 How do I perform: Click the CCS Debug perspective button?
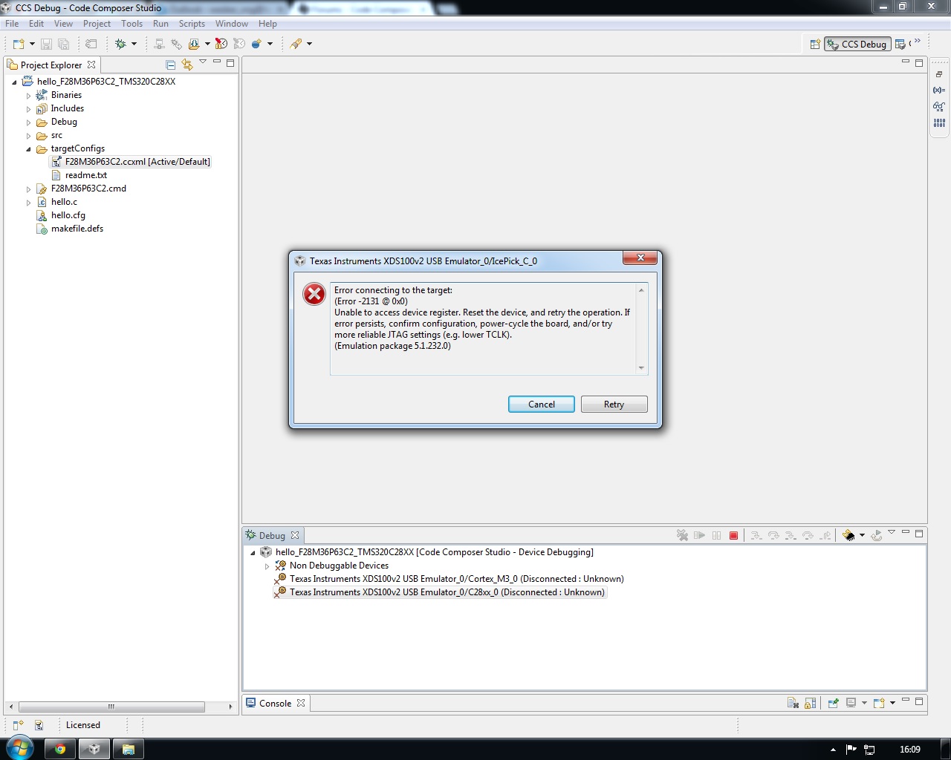[857, 44]
